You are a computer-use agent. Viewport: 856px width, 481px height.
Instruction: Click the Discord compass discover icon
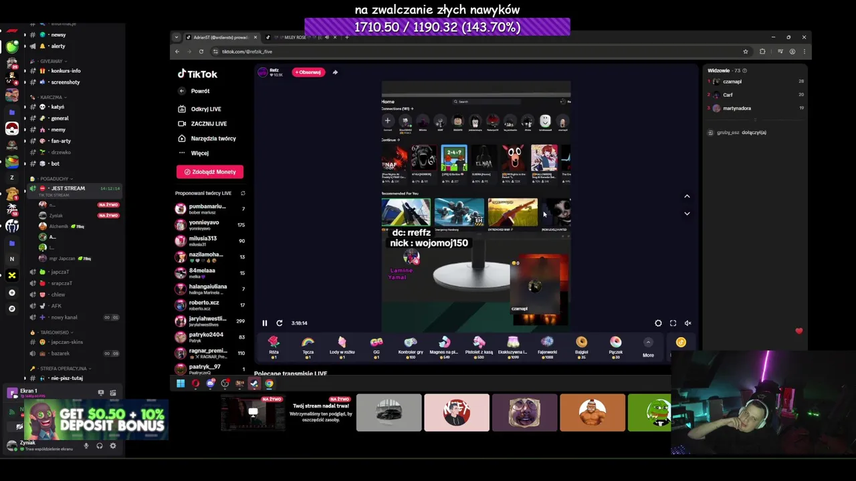[x=12, y=309]
